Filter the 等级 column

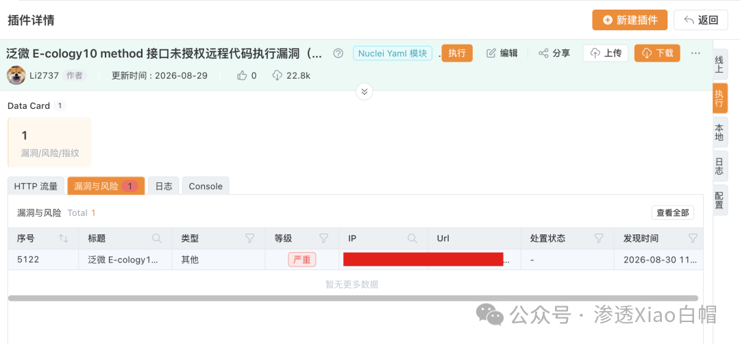click(323, 238)
